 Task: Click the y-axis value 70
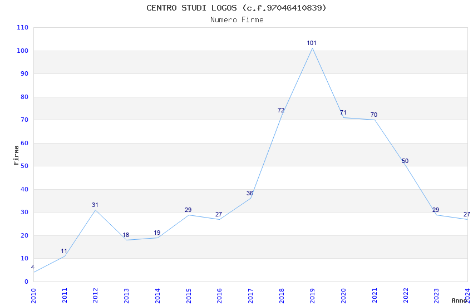[x=24, y=120]
